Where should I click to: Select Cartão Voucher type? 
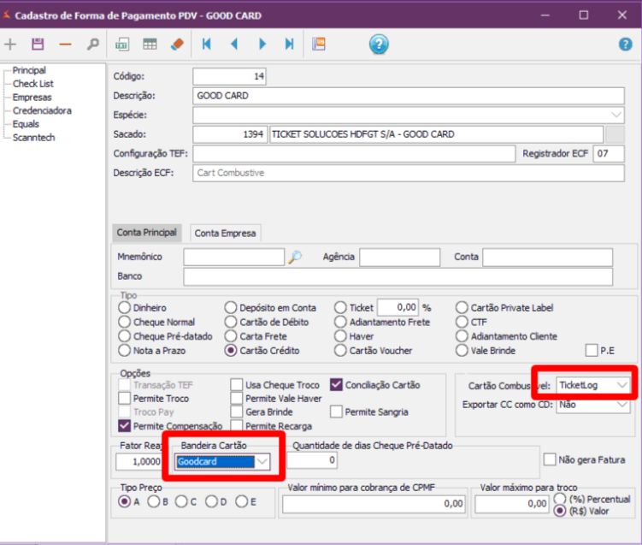pos(340,351)
